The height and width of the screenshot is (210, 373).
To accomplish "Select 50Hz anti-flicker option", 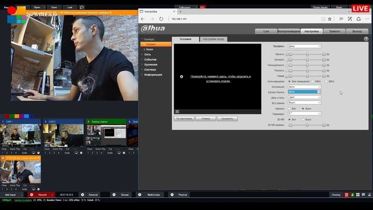I will tap(312, 82).
